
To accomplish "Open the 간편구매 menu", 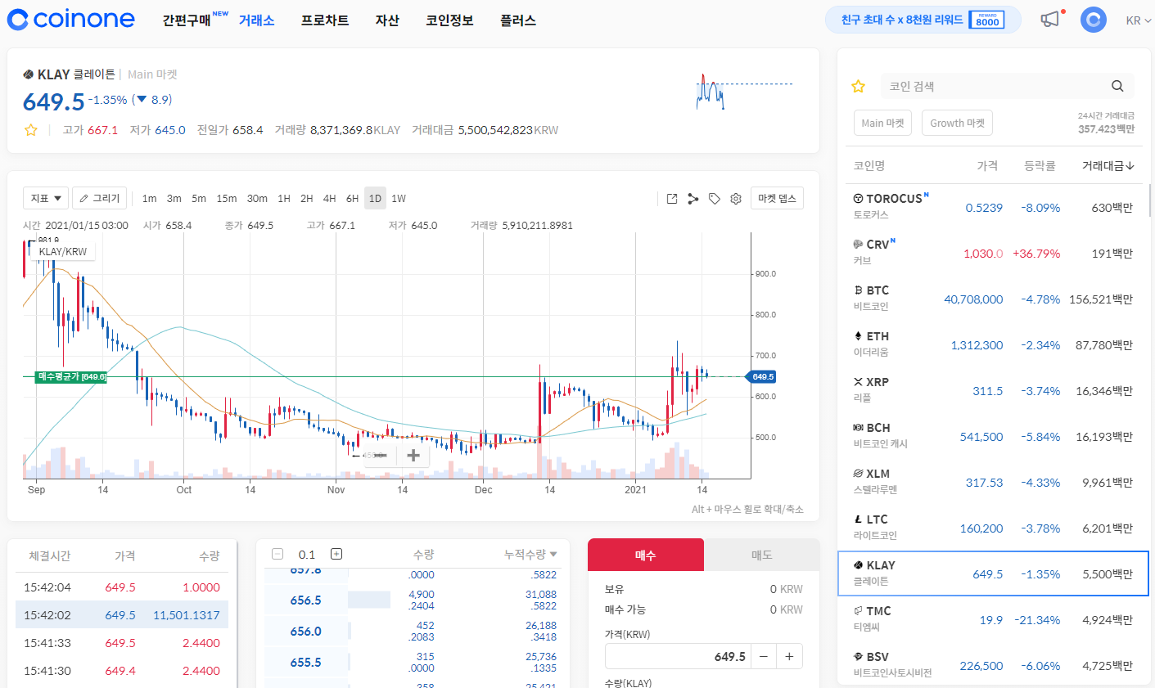I will [x=186, y=20].
